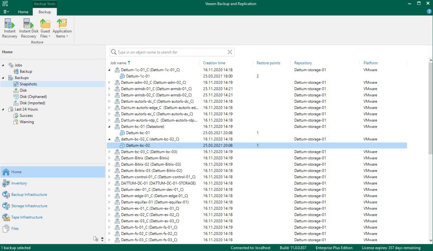The width and height of the screenshot is (433, 251).
Task: Collapse the dattum-bc-02_C backup row
Action: click(109, 139)
